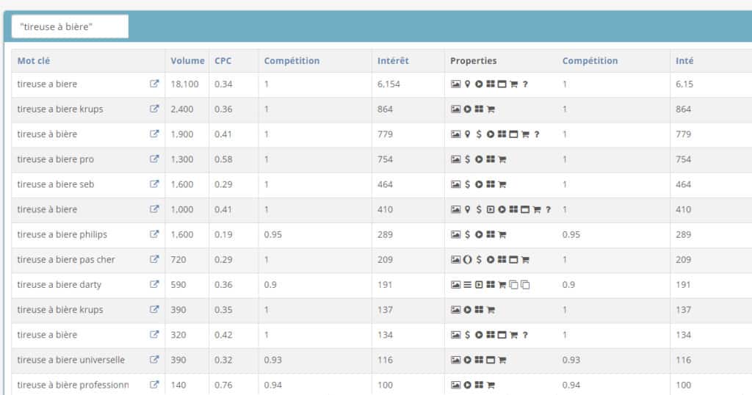The image size is (752, 395).
Task: Click the video play icon in the 'tireuse a biere seb' row
Action: [479, 184]
